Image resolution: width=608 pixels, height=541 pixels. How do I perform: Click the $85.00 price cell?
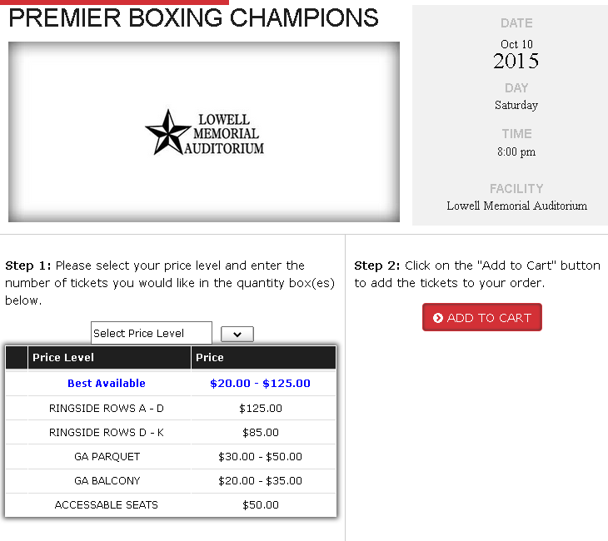[261, 432]
